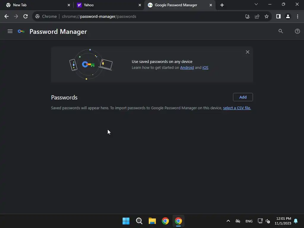Search passwords with the magnifier icon
This screenshot has width=304, height=228.
[x=281, y=31]
